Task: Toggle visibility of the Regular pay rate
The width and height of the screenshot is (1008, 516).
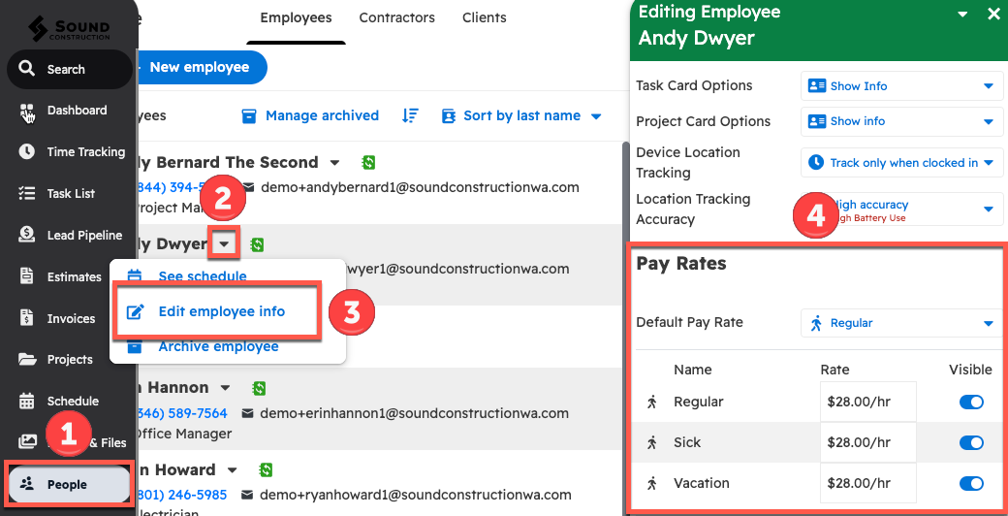Action: 970,403
